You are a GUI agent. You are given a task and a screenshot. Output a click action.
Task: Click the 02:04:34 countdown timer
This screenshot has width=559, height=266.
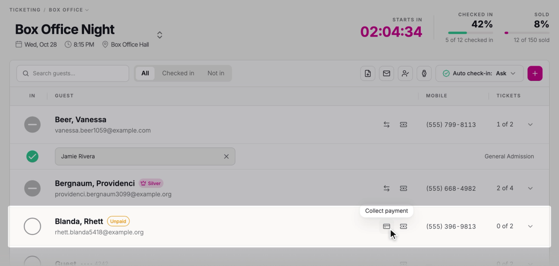click(391, 32)
